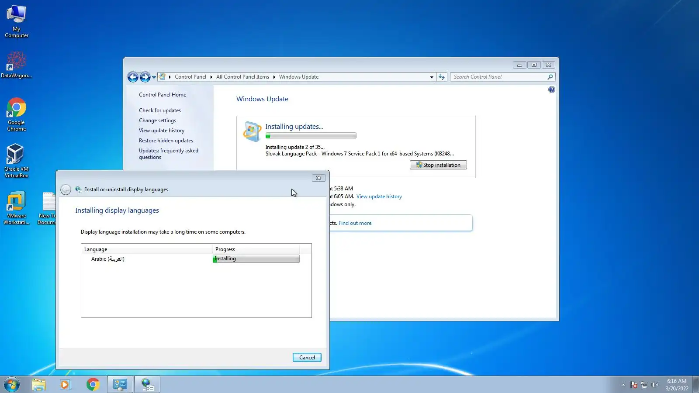The image size is (699, 393).
Task: Open the taskbar clock and date
Action: tap(677, 385)
